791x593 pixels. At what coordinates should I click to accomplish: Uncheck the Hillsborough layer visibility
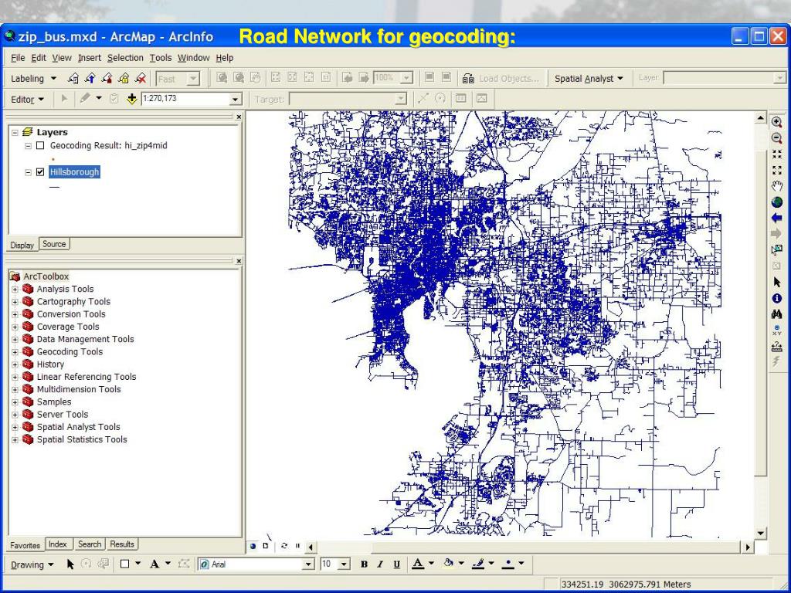coord(40,172)
